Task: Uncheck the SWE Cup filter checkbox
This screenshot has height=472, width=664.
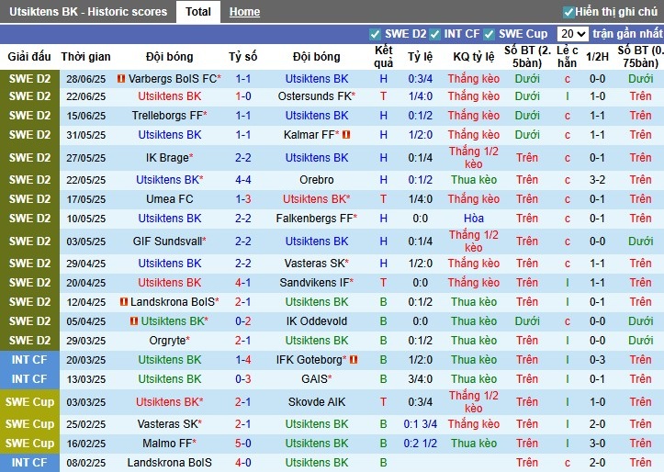Action: tap(489, 34)
